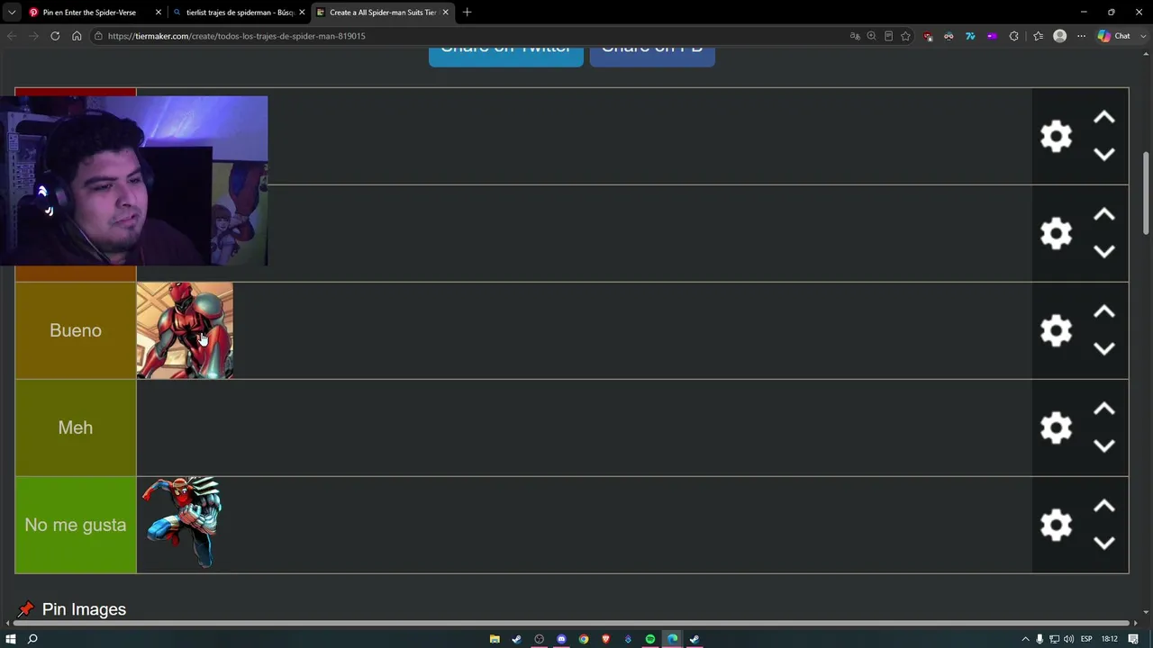Move the Bueno tier row down

1103,348
